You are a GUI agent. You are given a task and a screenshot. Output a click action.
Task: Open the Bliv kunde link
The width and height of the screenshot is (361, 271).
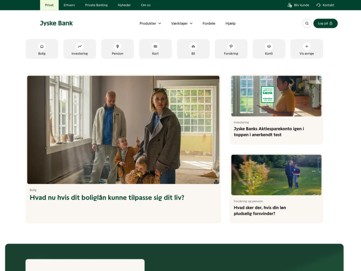point(298,5)
